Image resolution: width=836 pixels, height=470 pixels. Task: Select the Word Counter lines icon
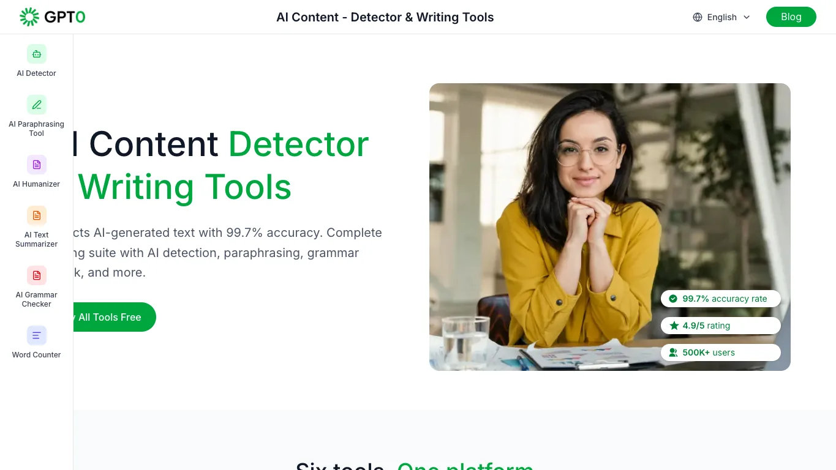[x=37, y=335]
